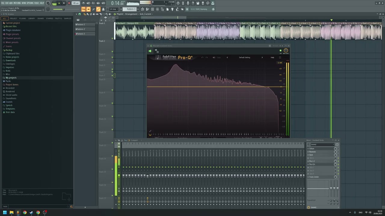
Task: Select next preset arrow in Pro-Q 4
Action: (262, 57)
